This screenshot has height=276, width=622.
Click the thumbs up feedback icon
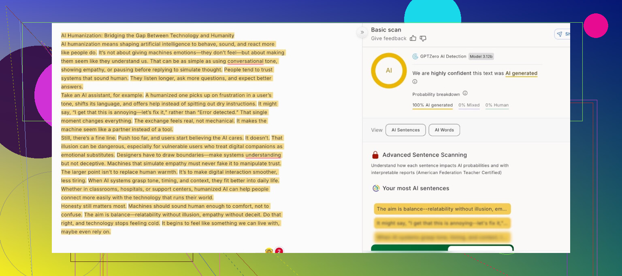tap(413, 38)
